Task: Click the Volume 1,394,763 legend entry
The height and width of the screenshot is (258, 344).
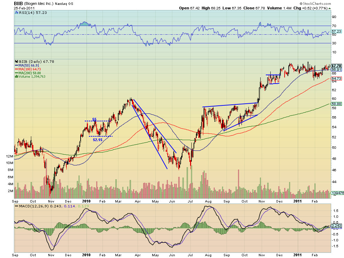Action: point(32,77)
